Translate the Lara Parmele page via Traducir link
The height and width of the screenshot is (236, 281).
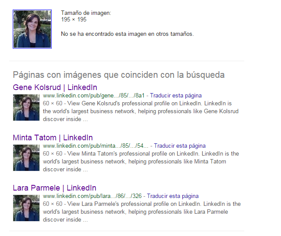[173, 196]
